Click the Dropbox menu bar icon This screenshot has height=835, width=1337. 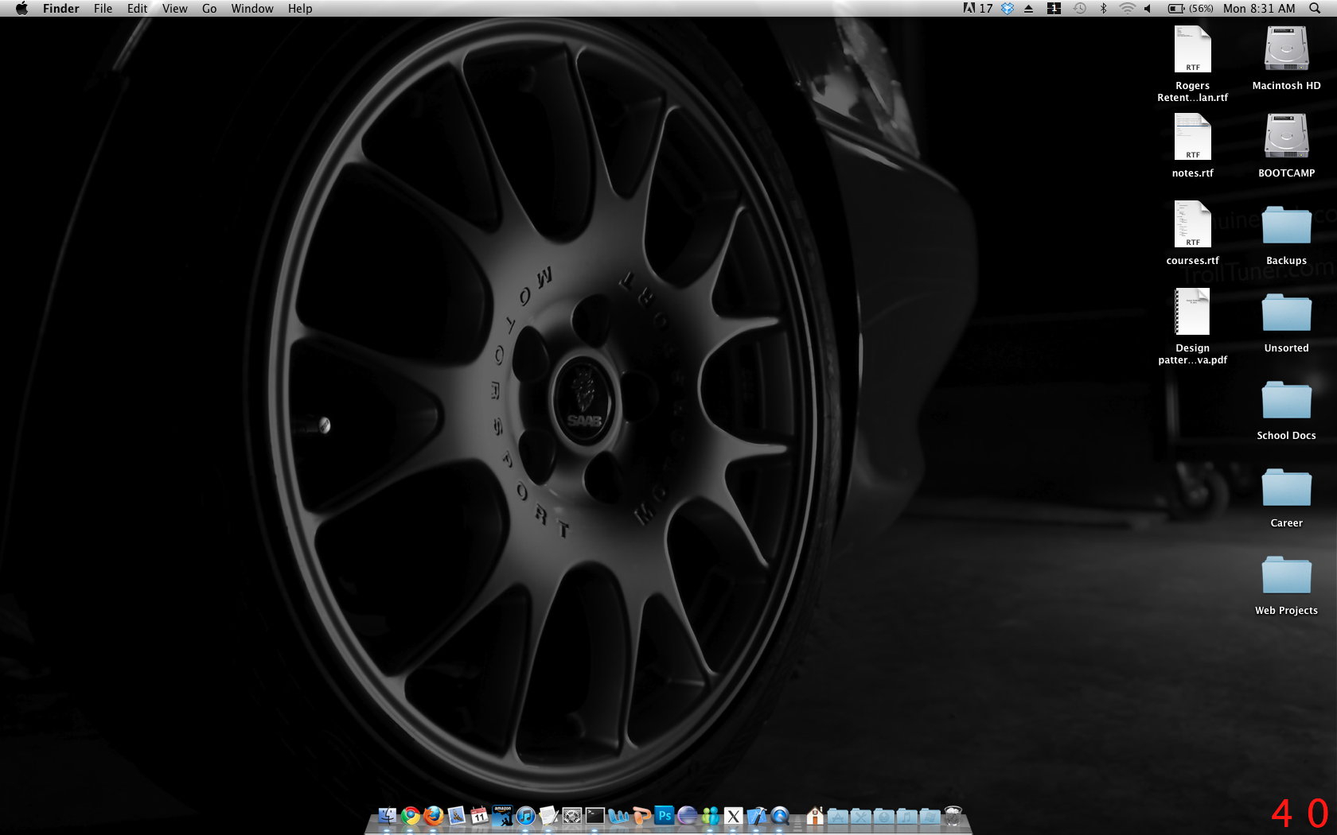click(1008, 8)
